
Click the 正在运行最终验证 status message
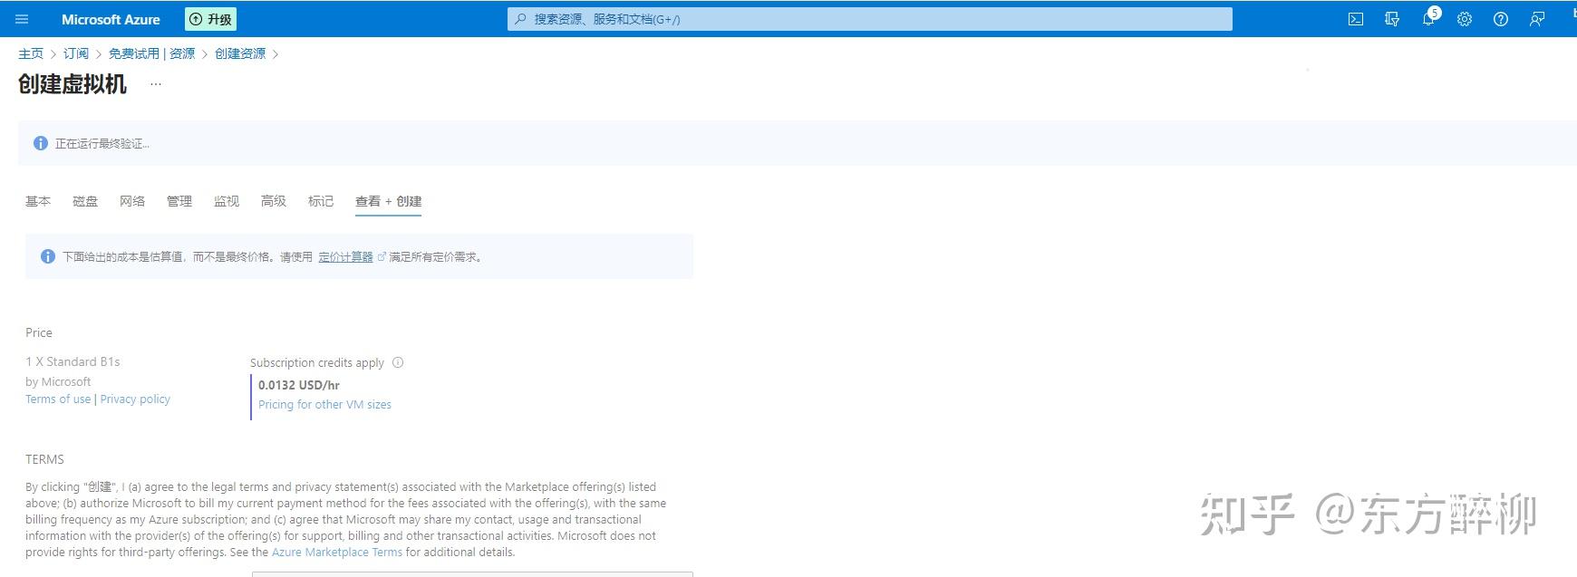click(102, 143)
